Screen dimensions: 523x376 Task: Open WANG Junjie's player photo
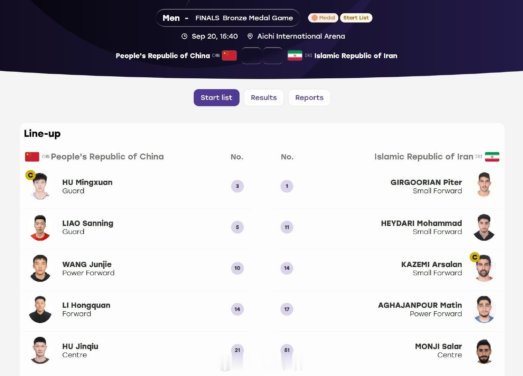40,268
